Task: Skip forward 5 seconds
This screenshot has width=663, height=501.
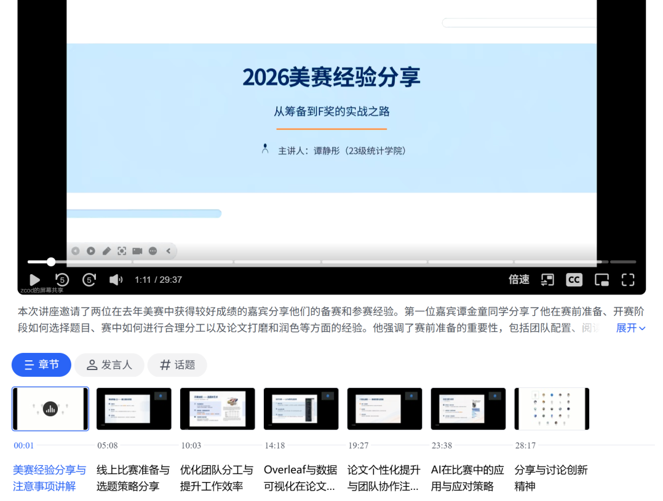Action: [x=89, y=280]
